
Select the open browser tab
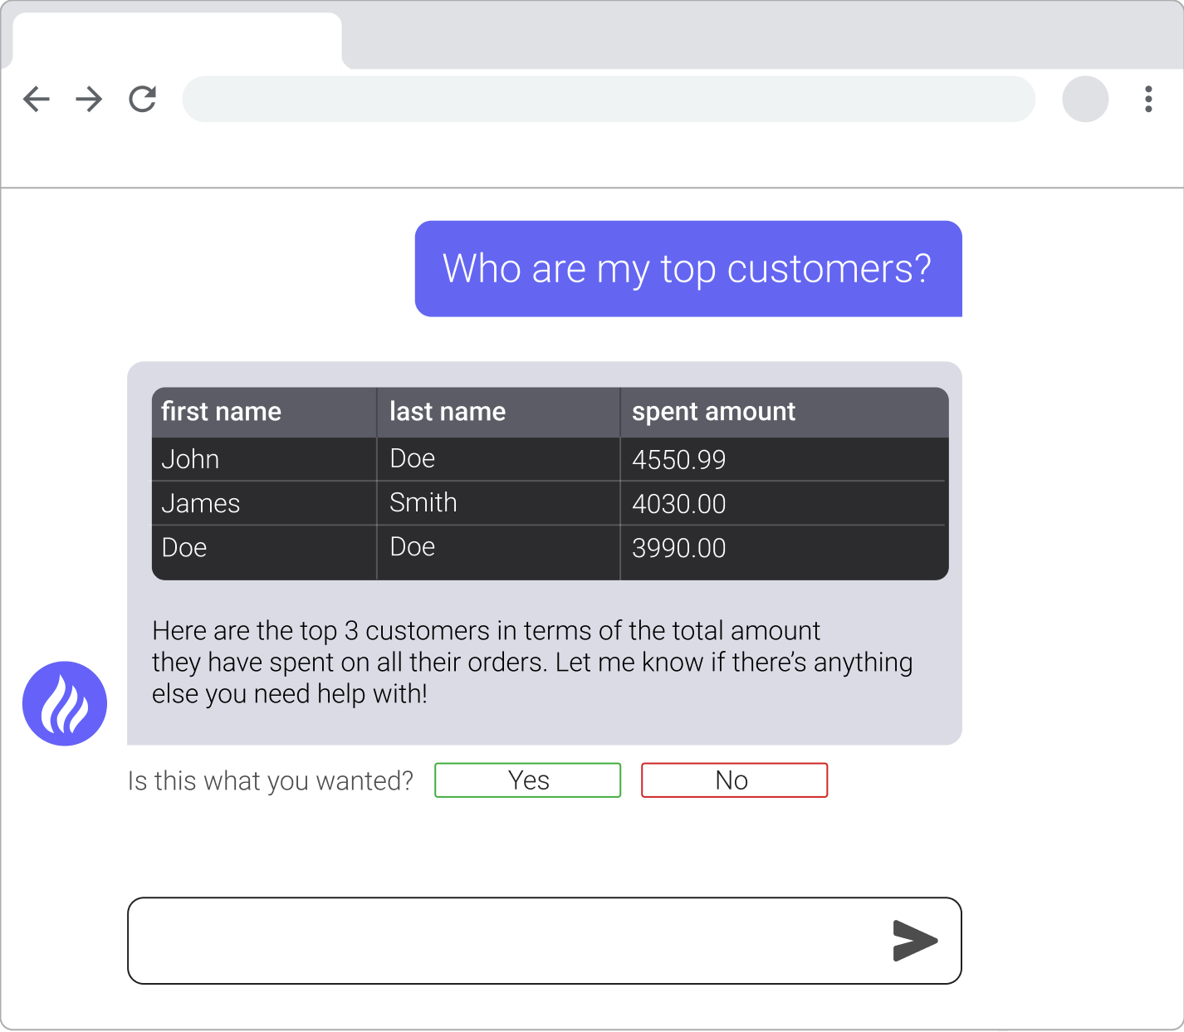coord(176,37)
